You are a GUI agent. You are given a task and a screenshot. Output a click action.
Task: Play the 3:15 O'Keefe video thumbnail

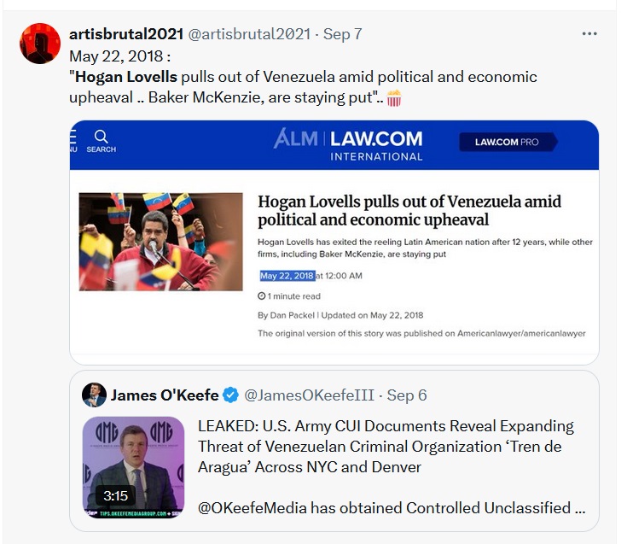pos(133,467)
